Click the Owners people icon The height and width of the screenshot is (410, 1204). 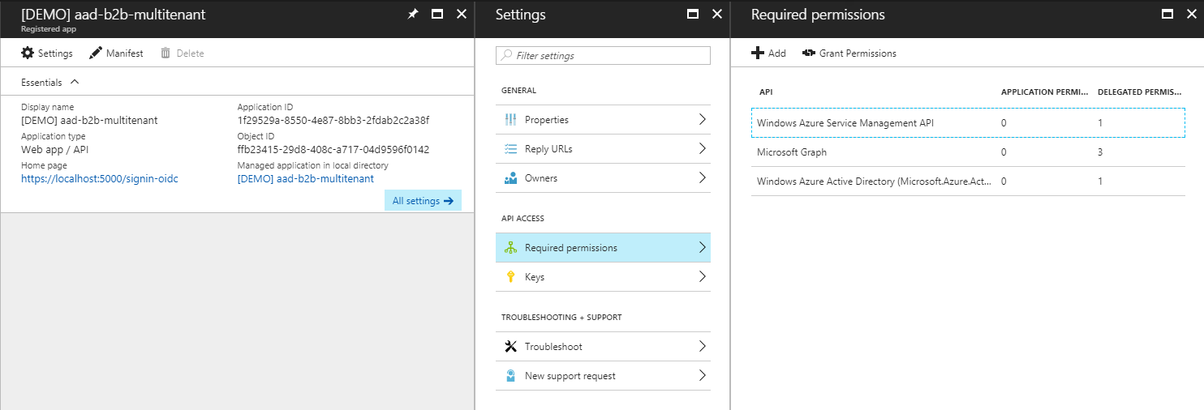point(510,178)
